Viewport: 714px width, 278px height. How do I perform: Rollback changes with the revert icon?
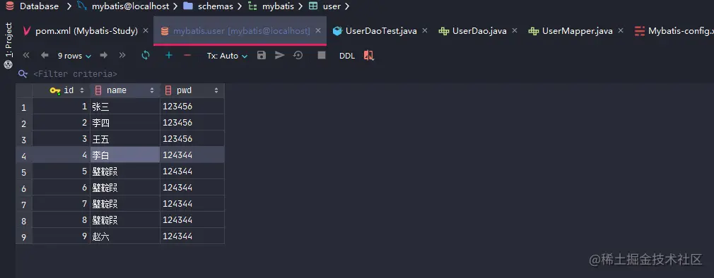298,56
